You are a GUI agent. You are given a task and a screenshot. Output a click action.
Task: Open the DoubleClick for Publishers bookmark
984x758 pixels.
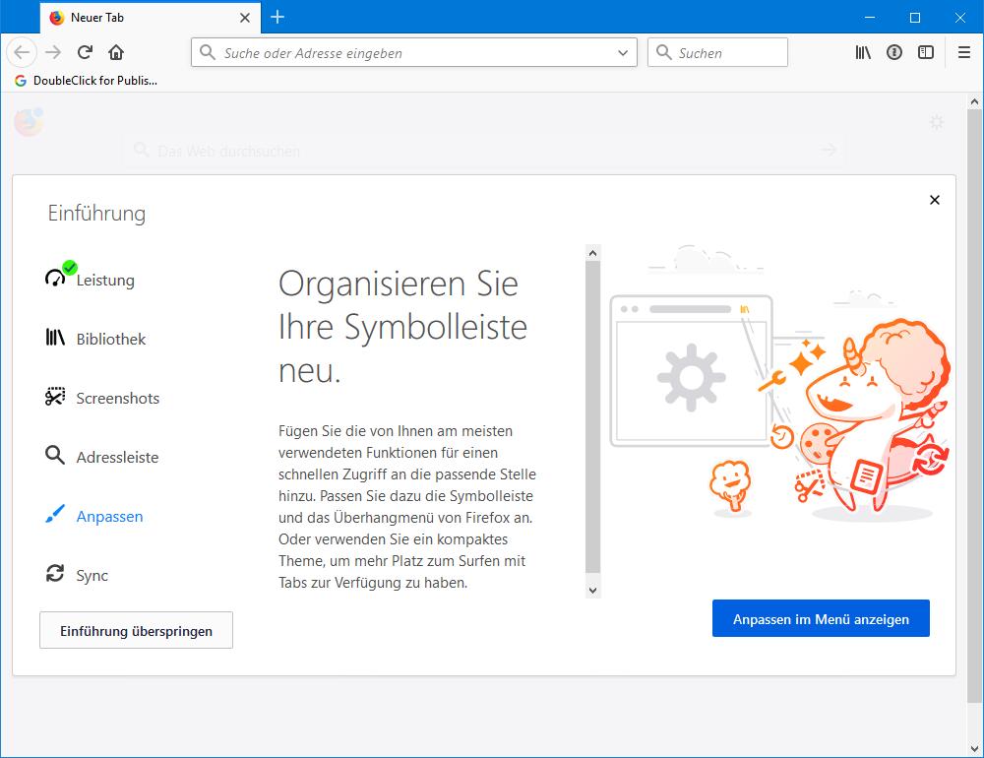[x=87, y=81]
